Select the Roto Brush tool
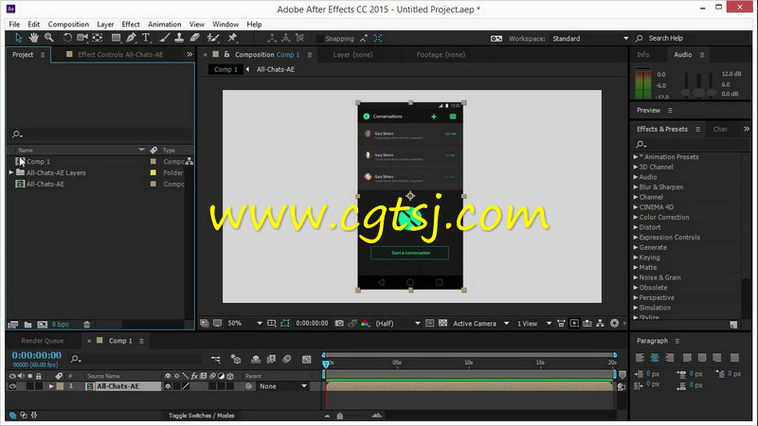 pyautogui.click(x=212, y=38)
